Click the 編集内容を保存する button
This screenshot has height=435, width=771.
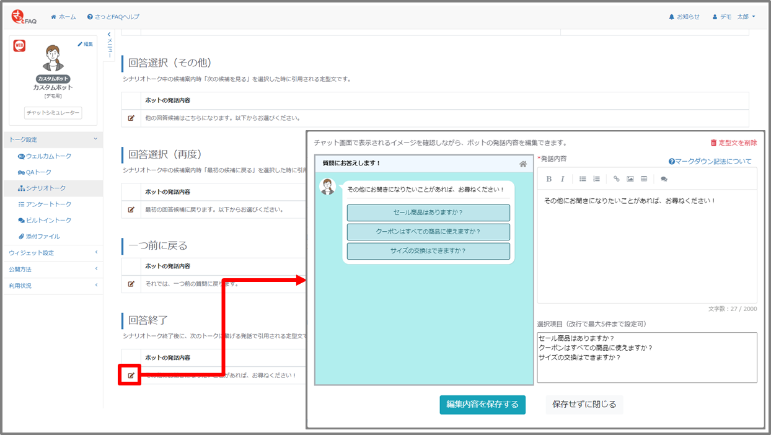[x=483, y=405]
